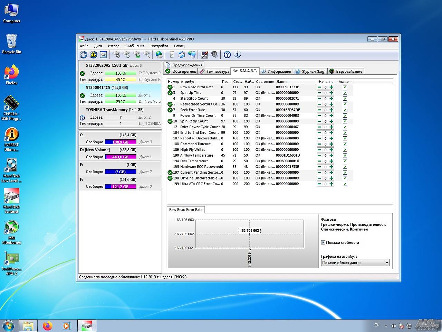442x332 pixels.
Task: Increase offset with plus for Raw Read Error Rate
Action: [331, 87]
